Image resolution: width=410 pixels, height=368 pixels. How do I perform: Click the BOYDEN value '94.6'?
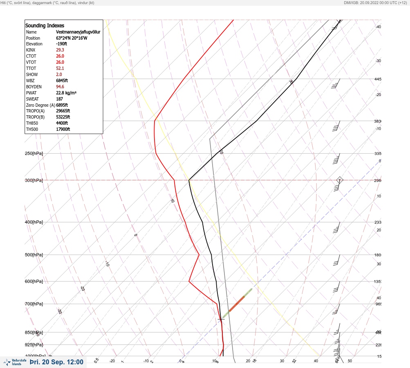coord(60,87)
